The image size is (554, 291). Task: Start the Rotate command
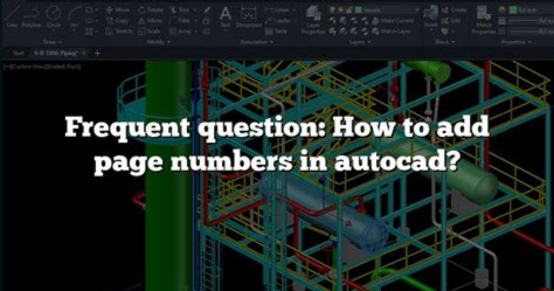click(151, 10)
